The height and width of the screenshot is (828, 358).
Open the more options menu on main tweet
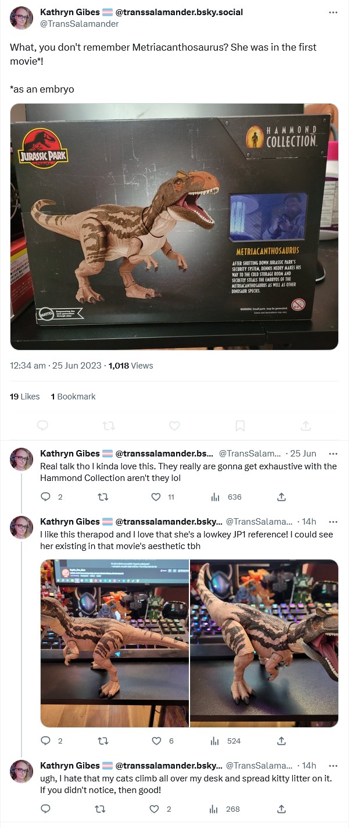pos(333,12)
